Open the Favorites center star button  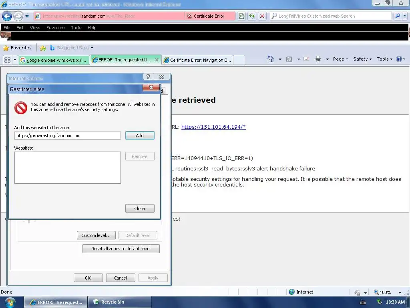click(x=17, y=48)
